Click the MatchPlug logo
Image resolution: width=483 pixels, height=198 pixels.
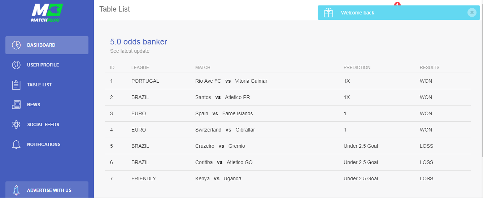pos(47,13)
